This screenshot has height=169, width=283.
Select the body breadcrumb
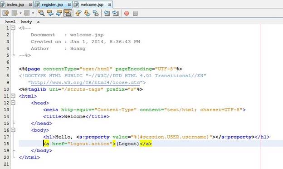[26, 22]
